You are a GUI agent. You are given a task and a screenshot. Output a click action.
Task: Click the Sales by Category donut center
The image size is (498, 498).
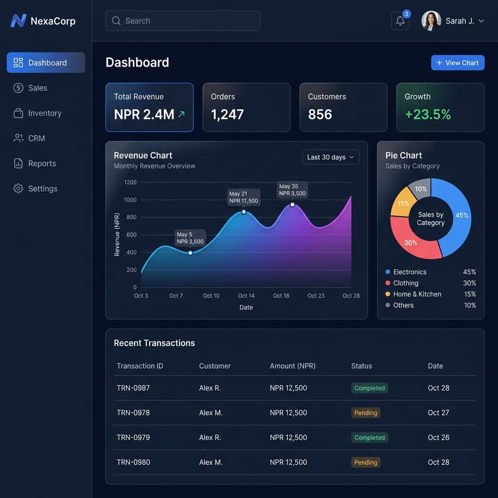tap(431, 218)
